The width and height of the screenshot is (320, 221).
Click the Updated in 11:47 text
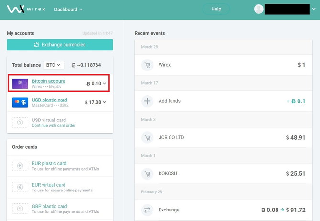click(97, 33)
